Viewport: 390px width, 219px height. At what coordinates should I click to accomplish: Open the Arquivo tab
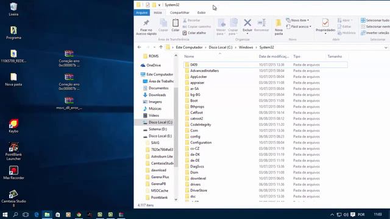(x=142, y=13)
